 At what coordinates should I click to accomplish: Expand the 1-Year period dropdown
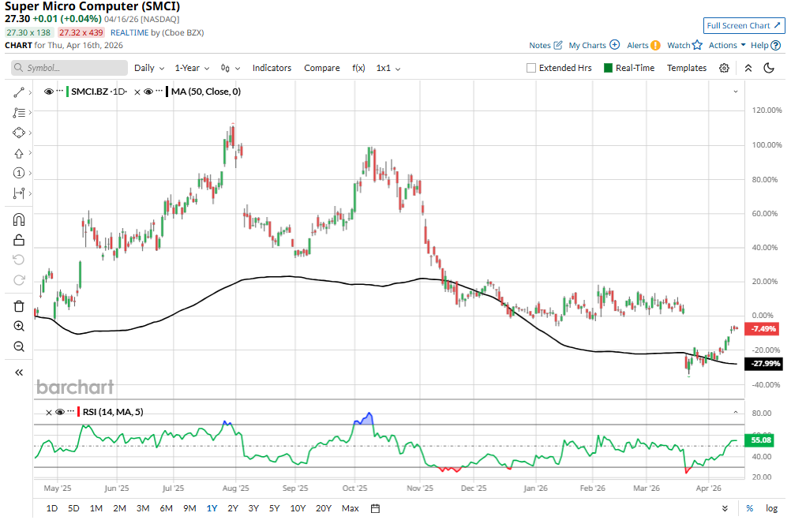point(193,68)
